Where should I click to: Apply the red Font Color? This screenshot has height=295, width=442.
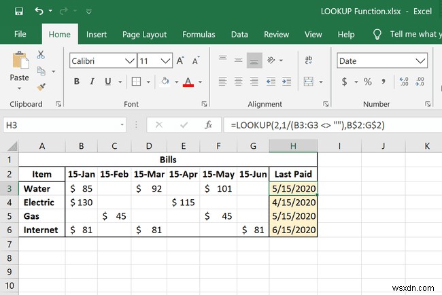188,82
